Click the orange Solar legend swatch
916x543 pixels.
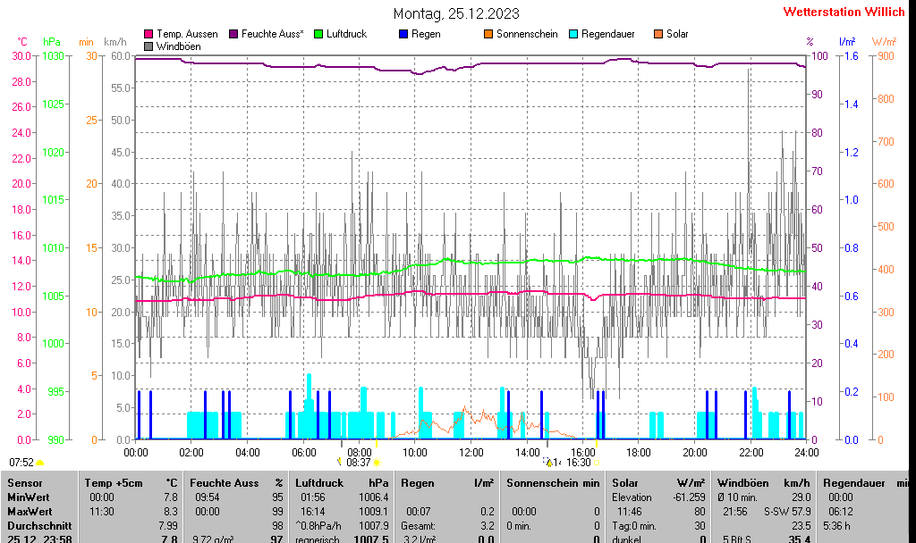658,35
